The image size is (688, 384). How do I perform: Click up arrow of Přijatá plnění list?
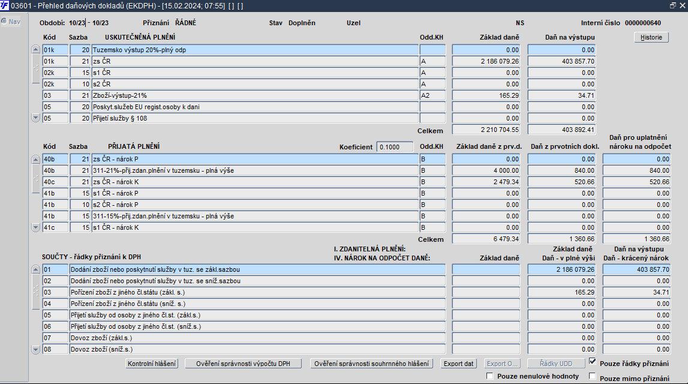click(36, 160)
